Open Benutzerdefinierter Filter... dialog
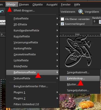Screen dimensions: 101x110 tap(32, 86)
